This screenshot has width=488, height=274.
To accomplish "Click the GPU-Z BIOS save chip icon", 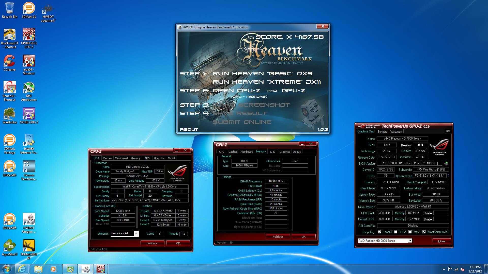I will click(x=446, y=163).
